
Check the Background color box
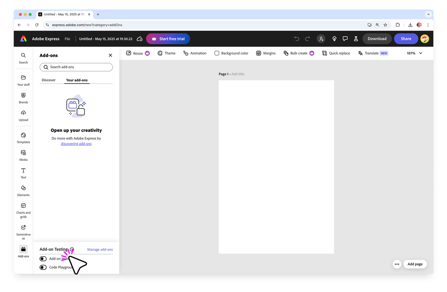point(217,53)
